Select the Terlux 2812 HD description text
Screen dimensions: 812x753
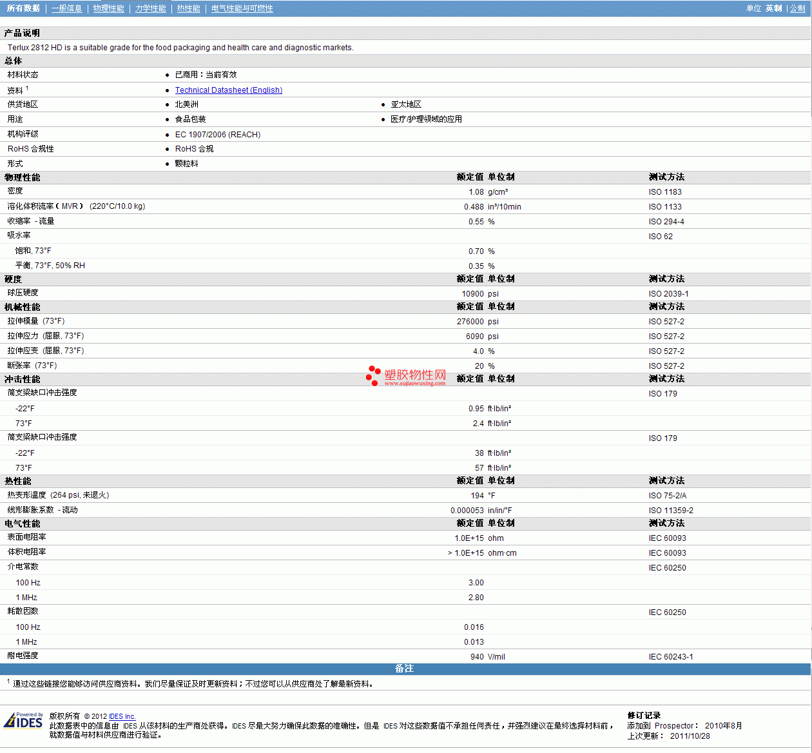coord(180,48)
